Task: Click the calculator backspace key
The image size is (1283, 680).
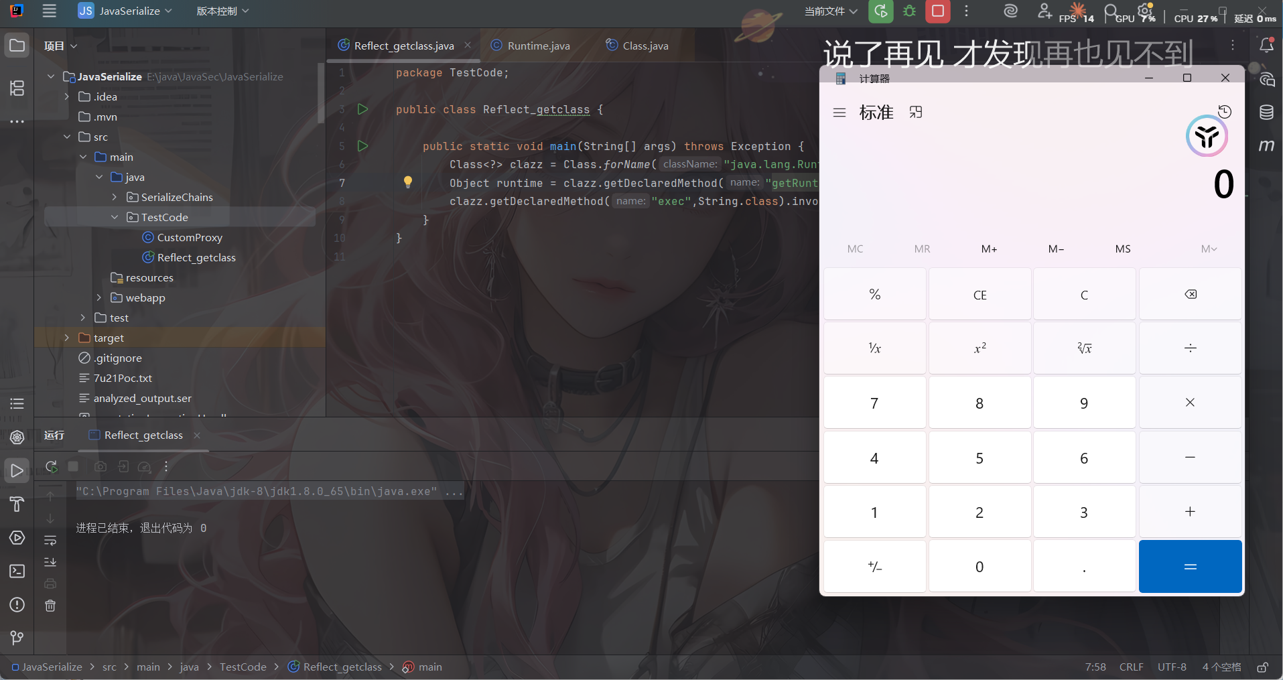Action: coord(1190,295)
